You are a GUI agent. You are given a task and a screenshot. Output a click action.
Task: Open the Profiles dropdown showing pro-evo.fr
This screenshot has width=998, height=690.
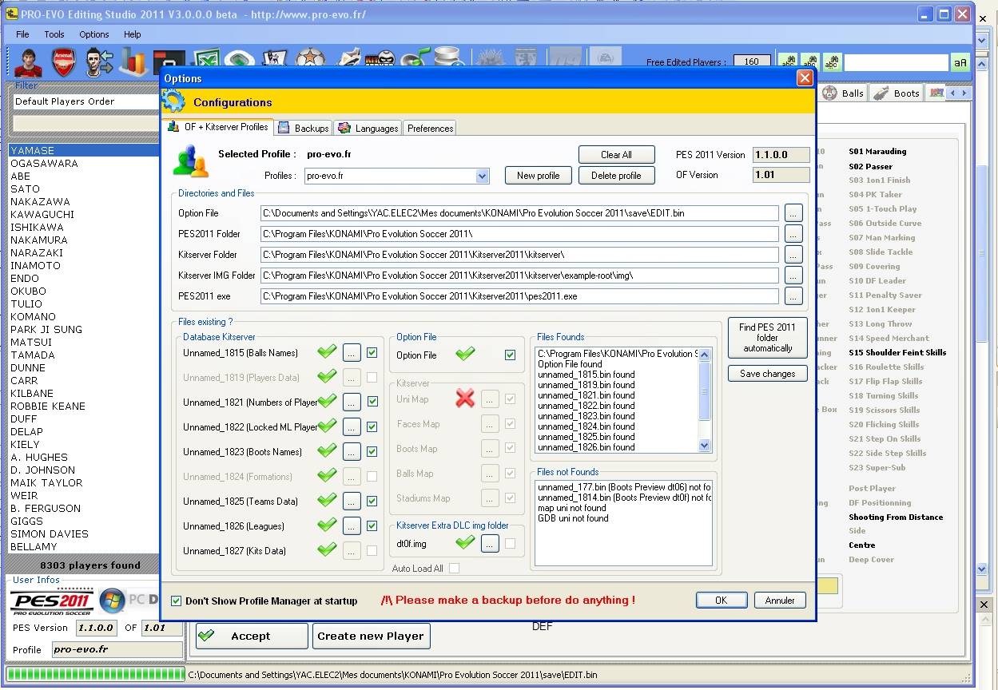(x=481, y=175)
